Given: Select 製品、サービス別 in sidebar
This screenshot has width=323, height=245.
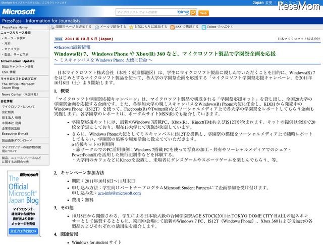Looking at the screenshot, I should point(16,54).
